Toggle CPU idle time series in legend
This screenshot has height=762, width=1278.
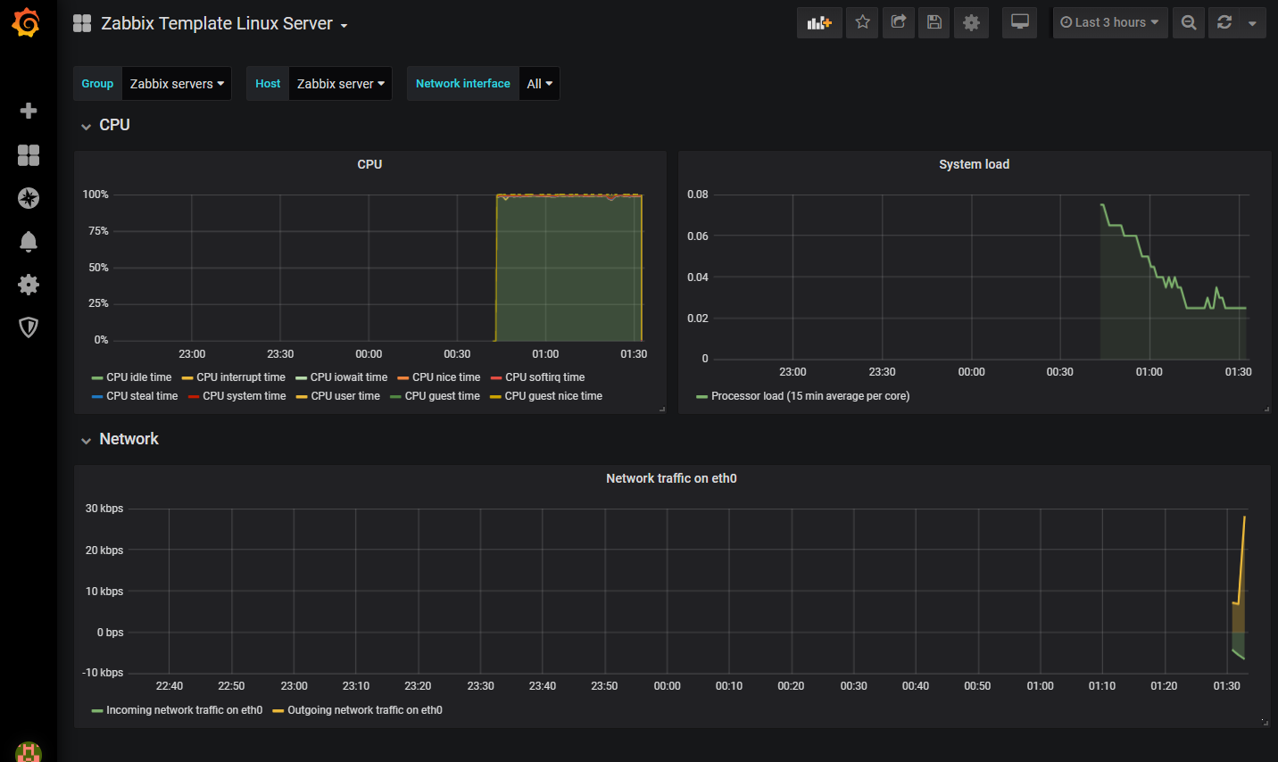[x=138, y=377]
